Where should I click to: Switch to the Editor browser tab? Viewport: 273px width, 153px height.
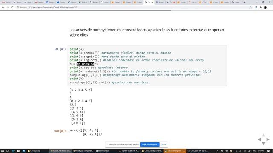94,3
